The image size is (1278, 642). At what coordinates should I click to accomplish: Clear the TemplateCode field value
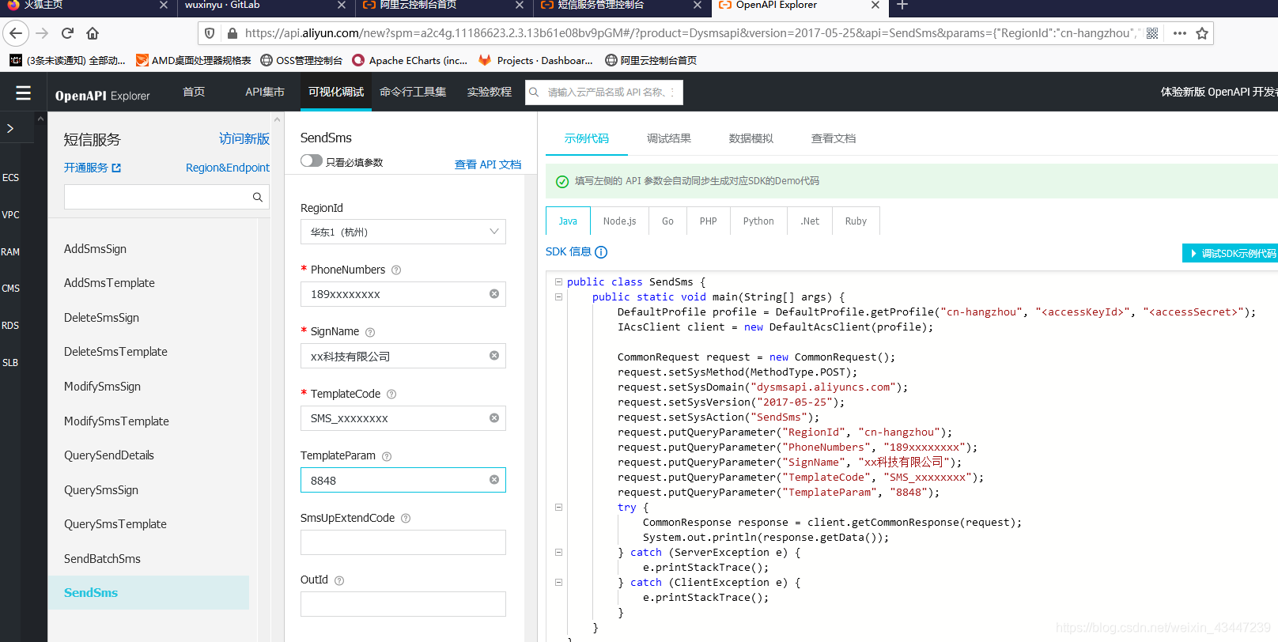[494, 418]
